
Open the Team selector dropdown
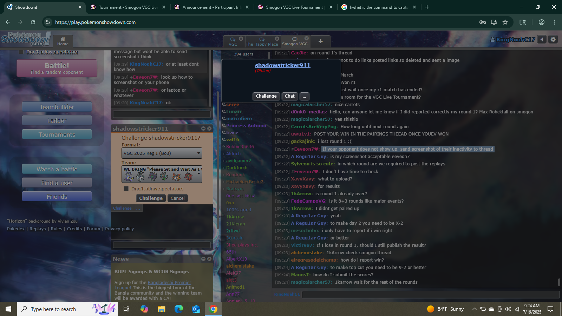[162, 174]
